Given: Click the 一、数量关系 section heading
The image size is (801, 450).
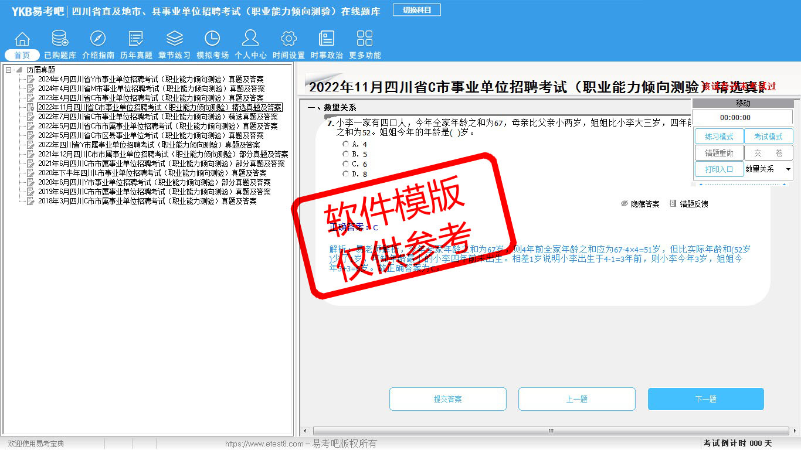Looking at the screenshot, I should coord(332,107).
